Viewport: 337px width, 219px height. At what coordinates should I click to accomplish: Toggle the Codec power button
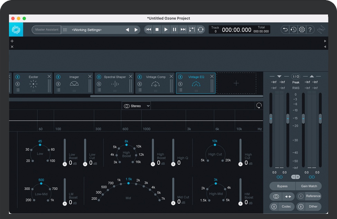tap(274, 207)
